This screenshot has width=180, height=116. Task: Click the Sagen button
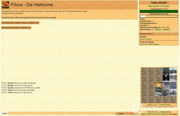tap(121, 114)
